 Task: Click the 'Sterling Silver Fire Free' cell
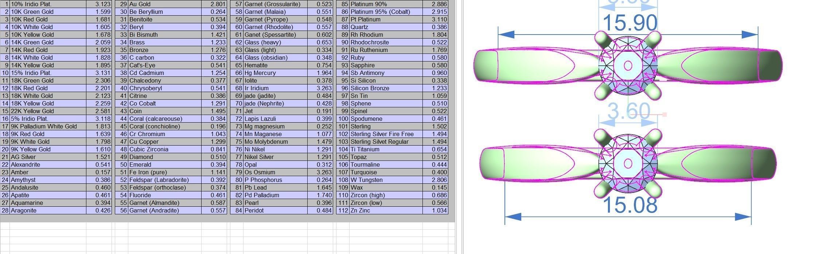[x=386, y=134]
